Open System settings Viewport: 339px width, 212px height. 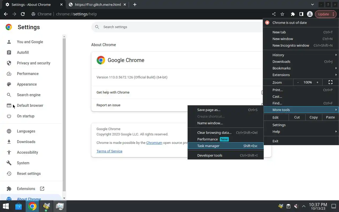point(23,163)
